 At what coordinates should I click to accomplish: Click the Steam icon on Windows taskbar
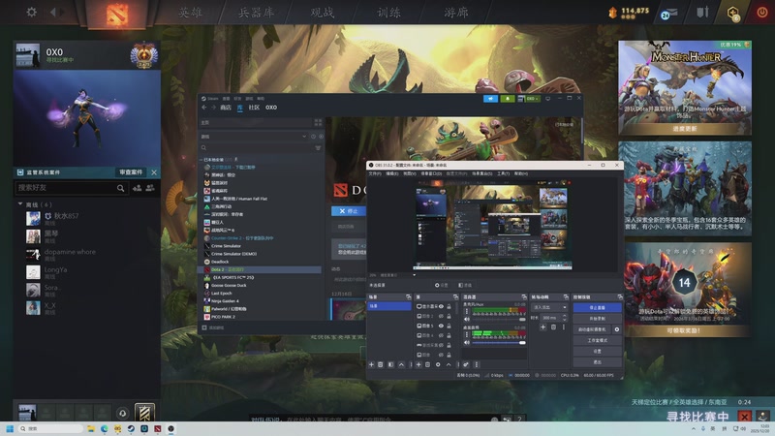click(131, 428)
